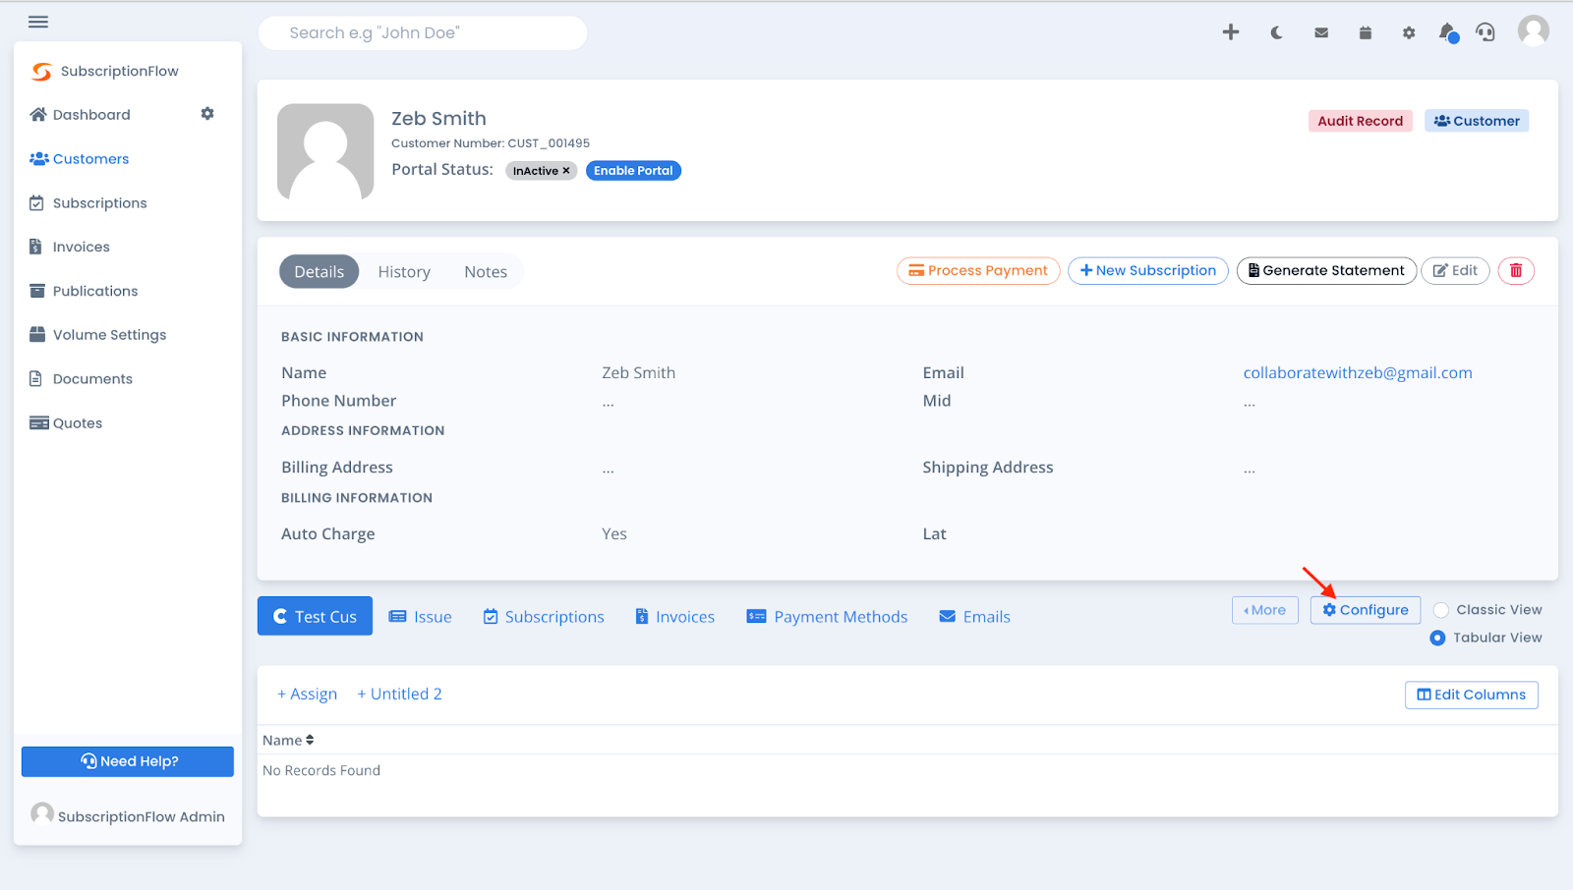The width and height of the screenshot is (1573, 890).
Task: Open collaboratewithzeb@gmail.com email link
Action: click(x=1358, y=372)
